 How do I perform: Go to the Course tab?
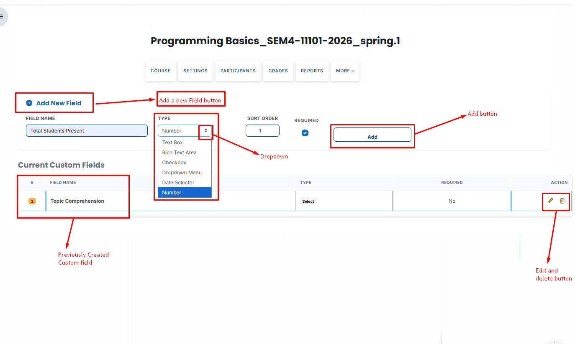pos(161,71)
